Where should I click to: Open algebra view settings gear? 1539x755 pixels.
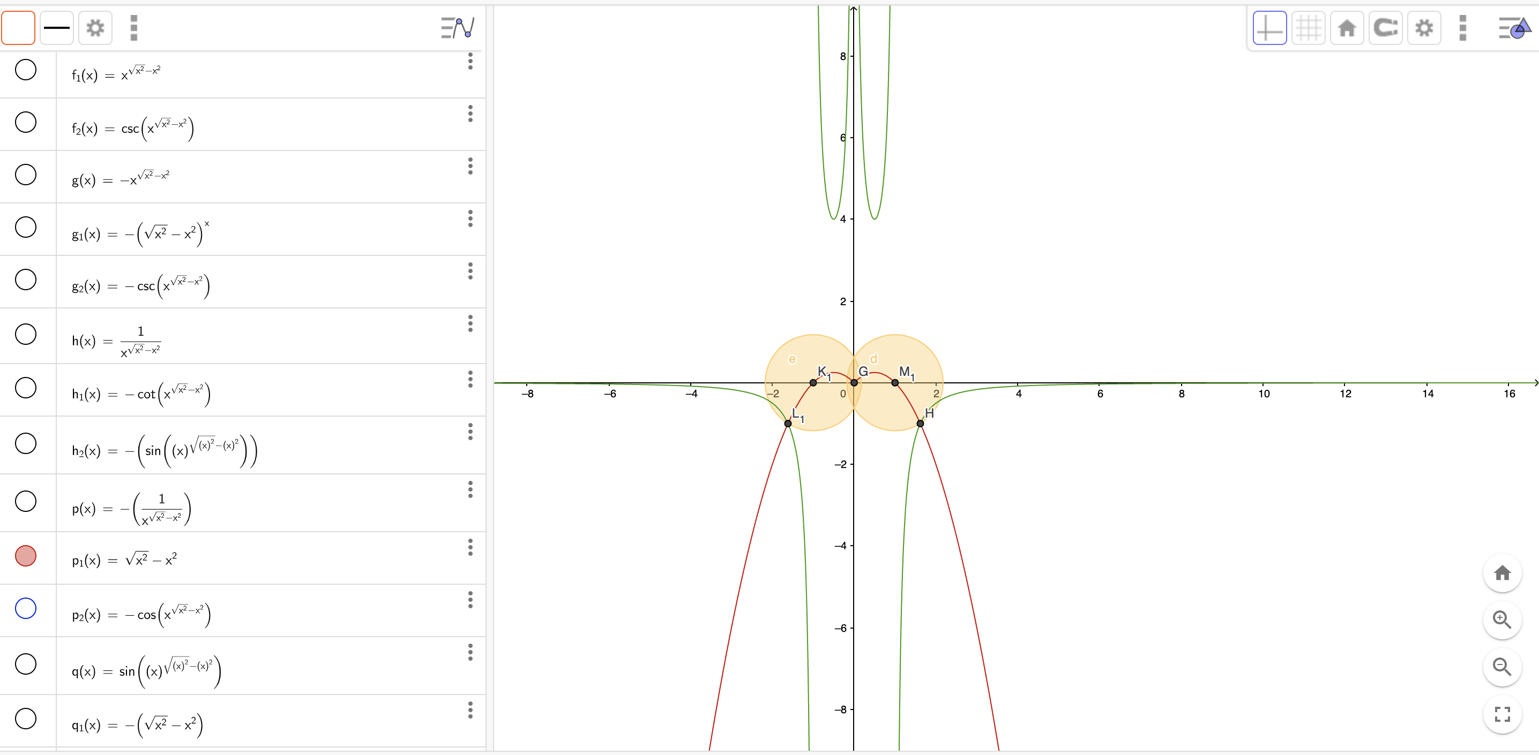click(x=95, y=27)
